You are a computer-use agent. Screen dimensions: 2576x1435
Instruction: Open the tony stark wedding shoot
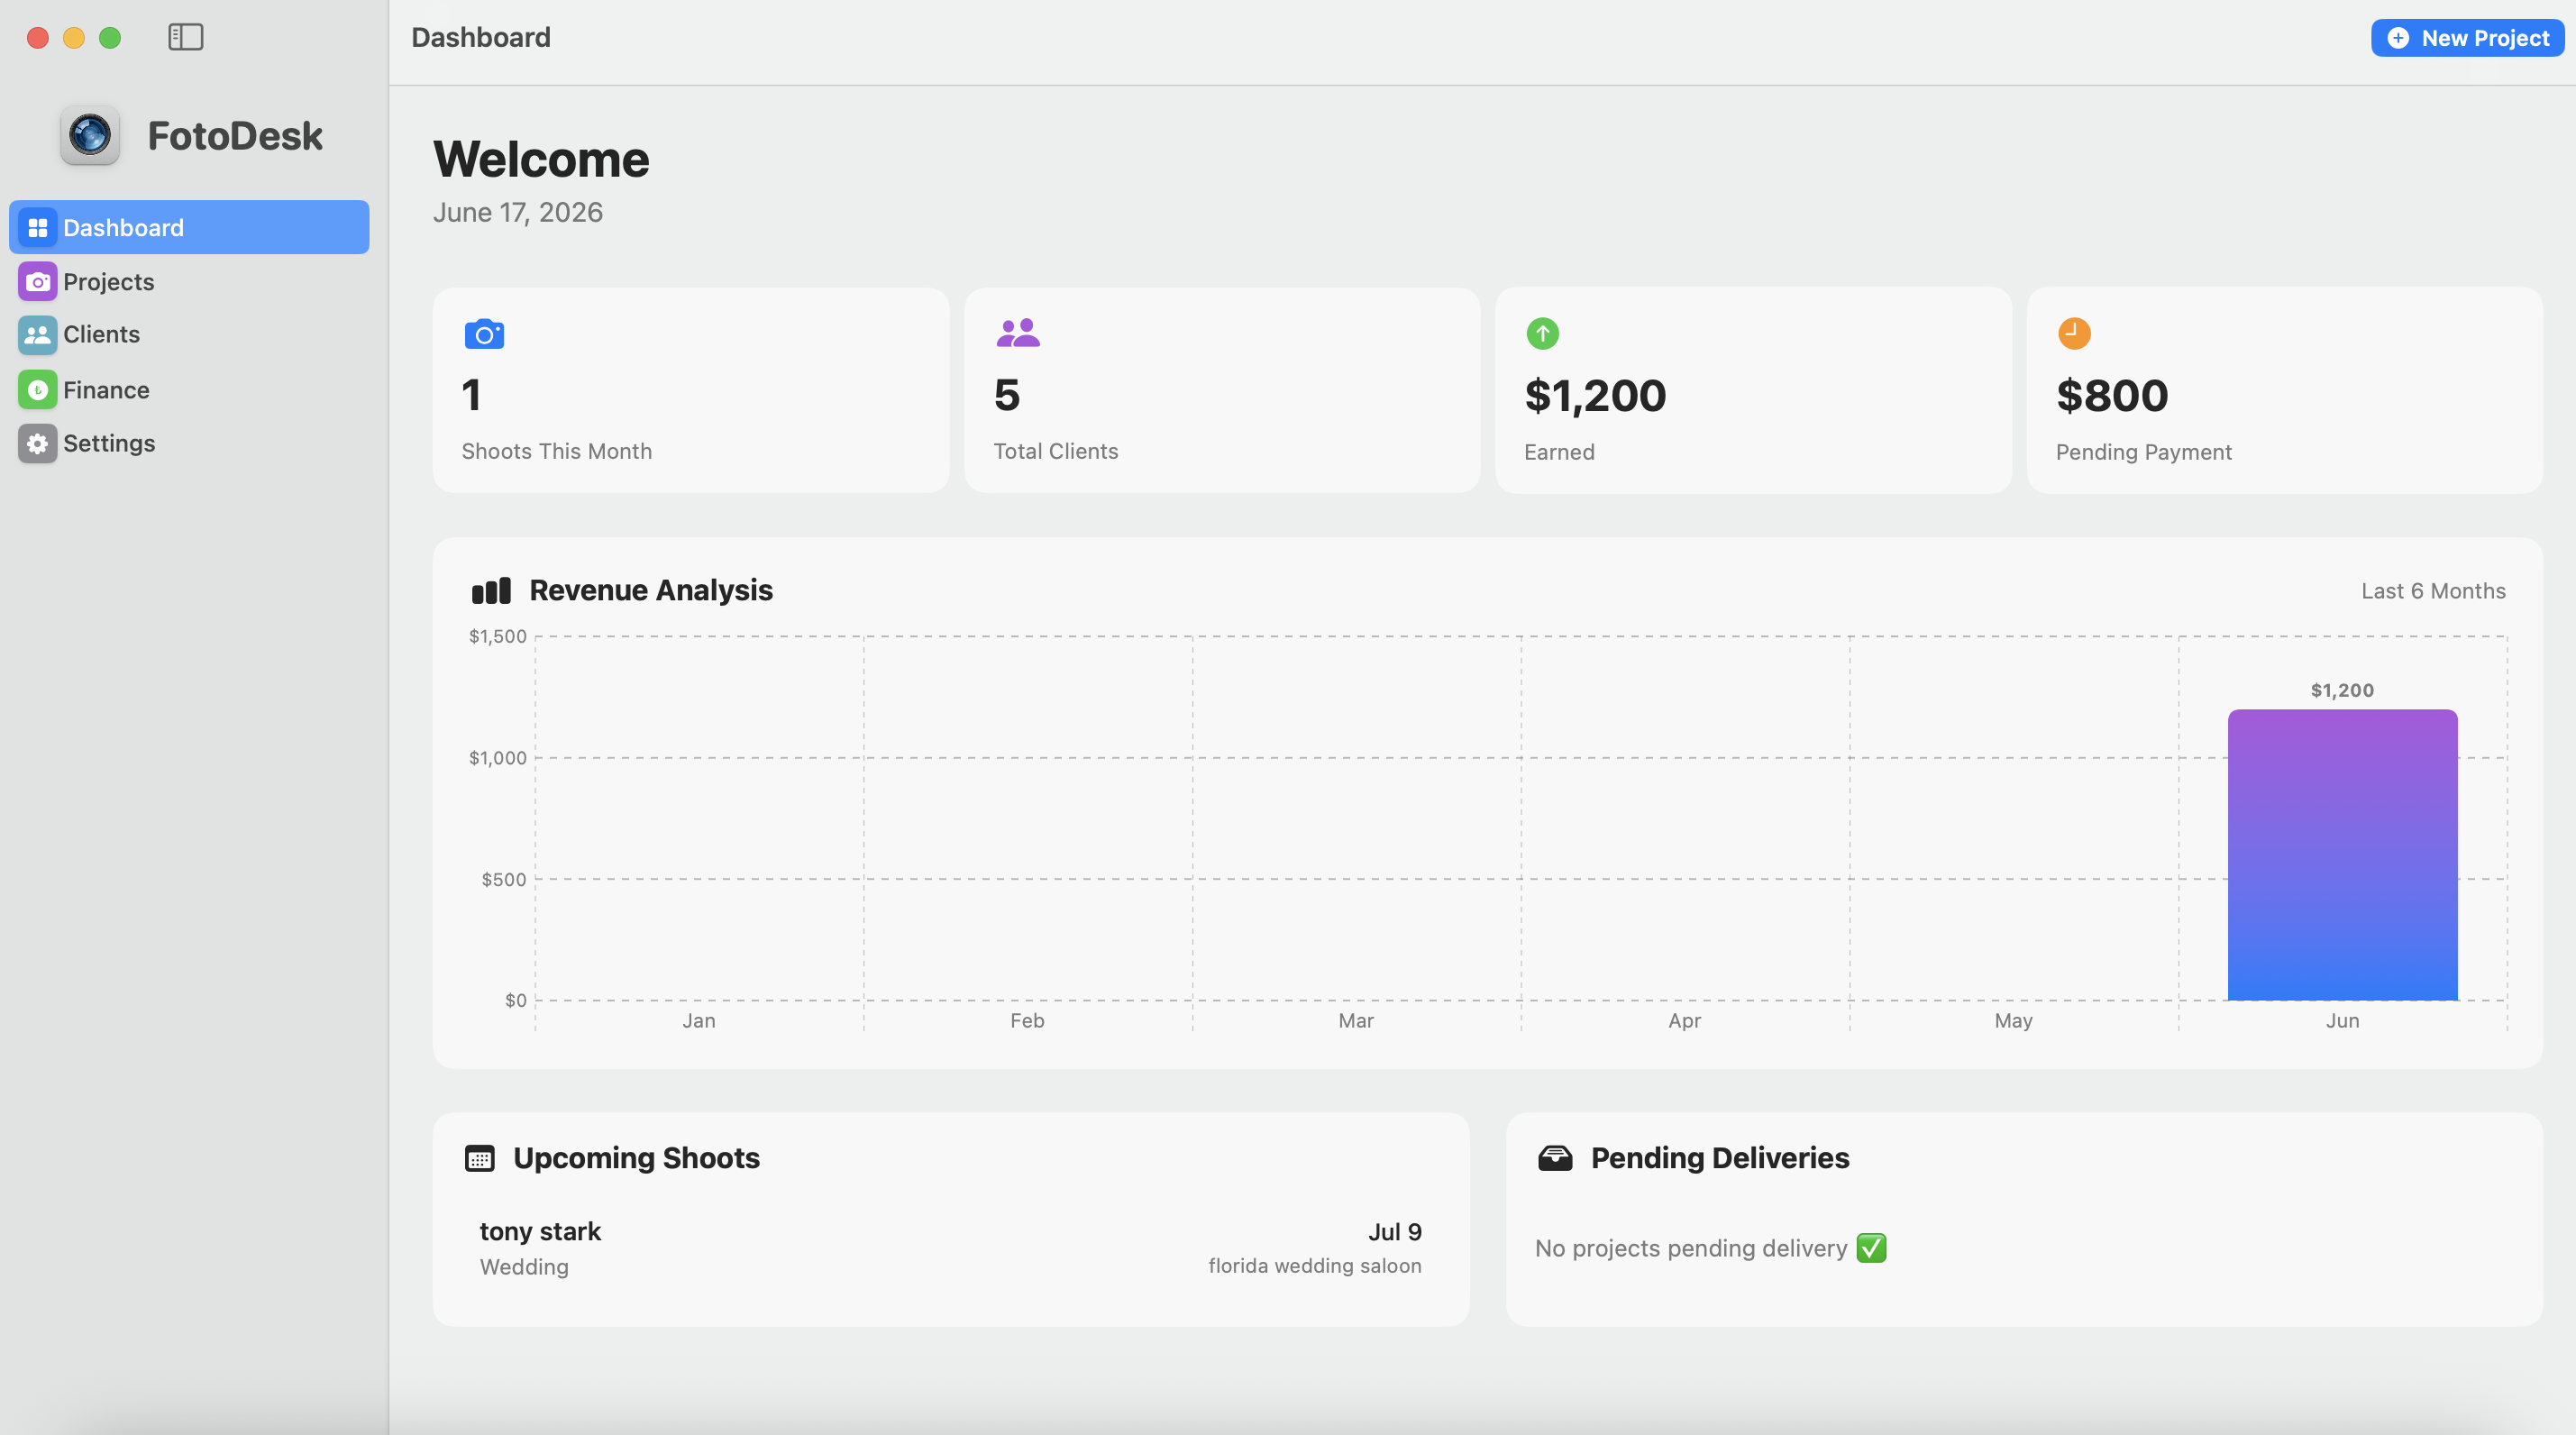pyautogui.click(x=950, y=1248)
